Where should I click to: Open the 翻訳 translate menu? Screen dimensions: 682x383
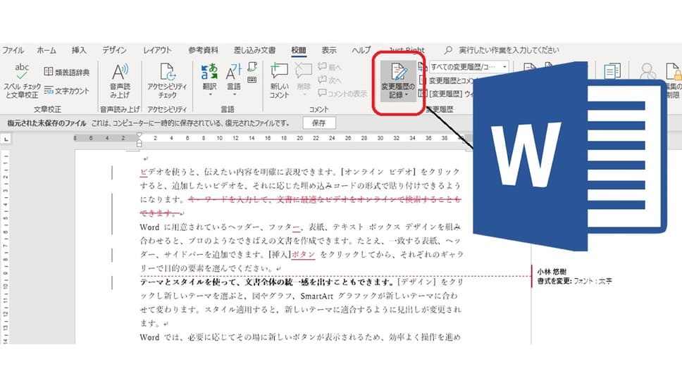coord(210,80)
